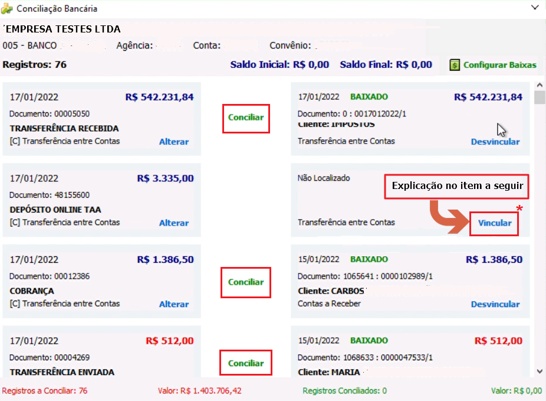
Task: Click 'Convênio:' label
Action: click(x=290, y=45)
